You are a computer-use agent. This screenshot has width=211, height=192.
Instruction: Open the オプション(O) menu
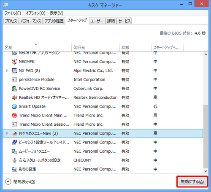35,13
